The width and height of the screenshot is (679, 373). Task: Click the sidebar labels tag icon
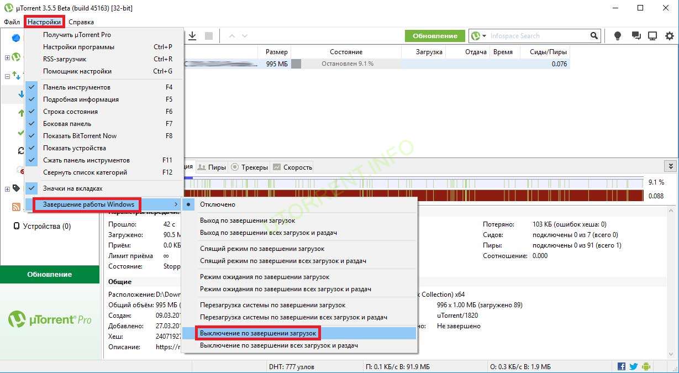(16, 188)
